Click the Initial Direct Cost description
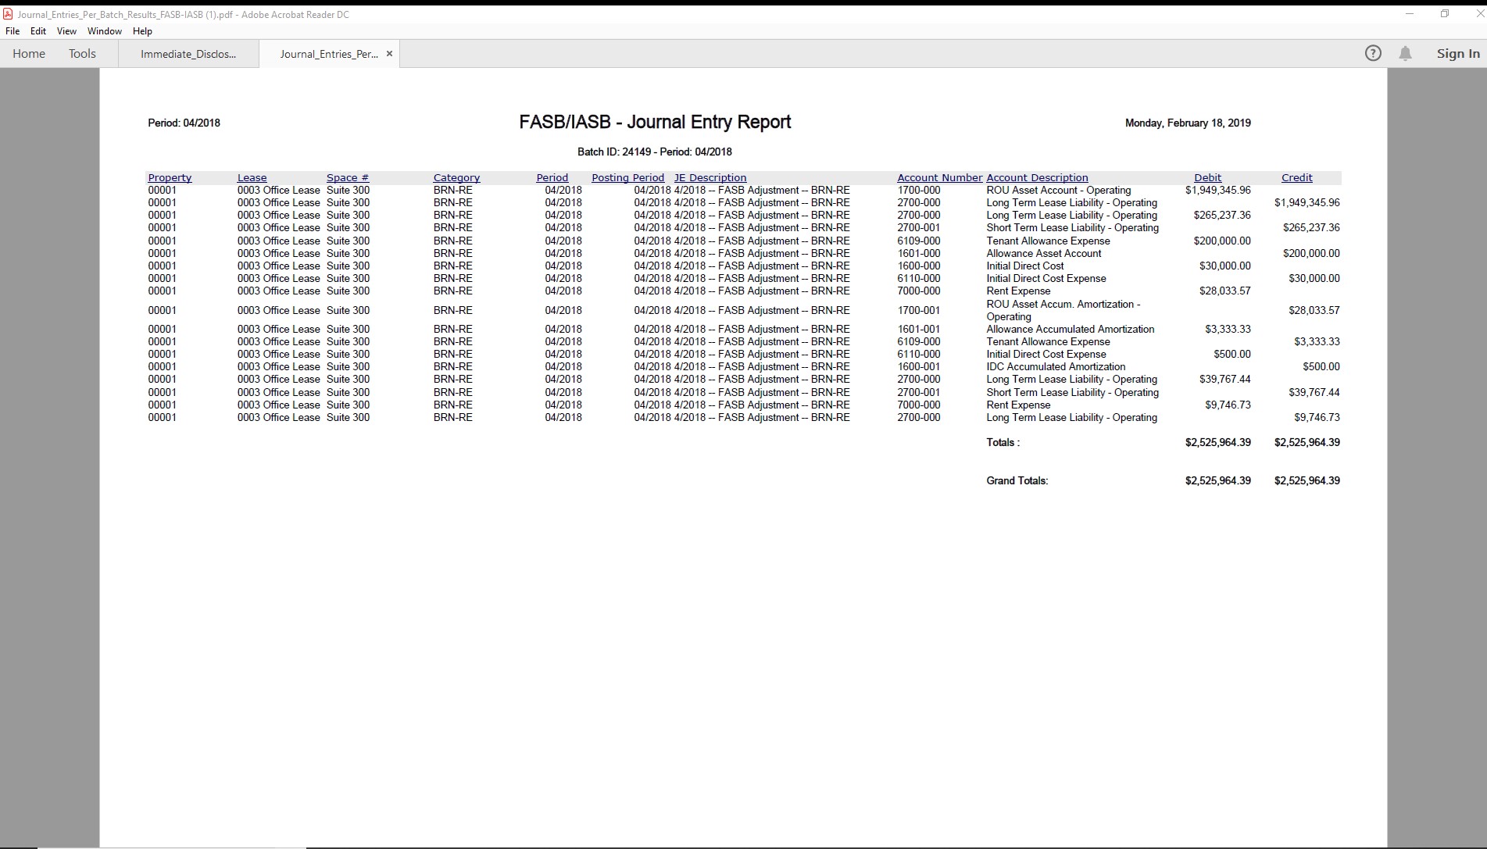1487x849 pixels. pos(1024,266)
